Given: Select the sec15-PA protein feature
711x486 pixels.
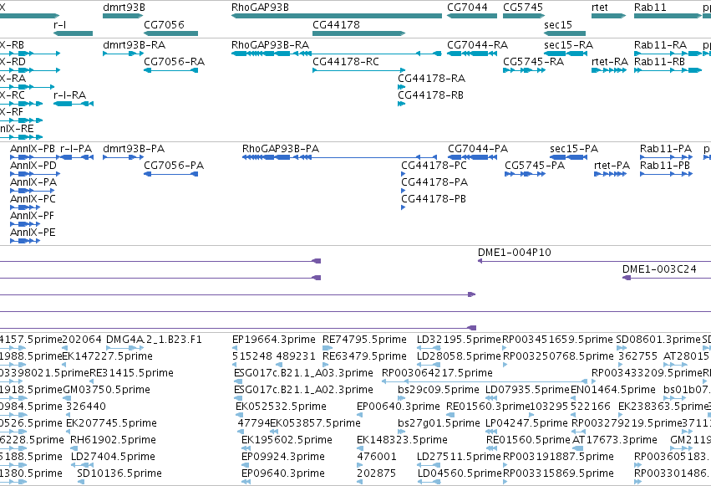Looking at the screenshot, I should tap(569, 157).
